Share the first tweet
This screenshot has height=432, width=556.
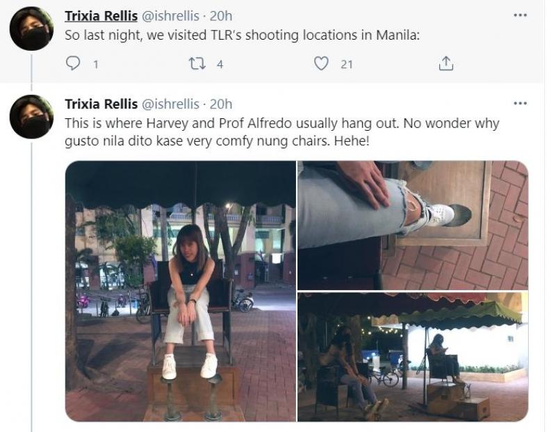click(x=445, y=64)
